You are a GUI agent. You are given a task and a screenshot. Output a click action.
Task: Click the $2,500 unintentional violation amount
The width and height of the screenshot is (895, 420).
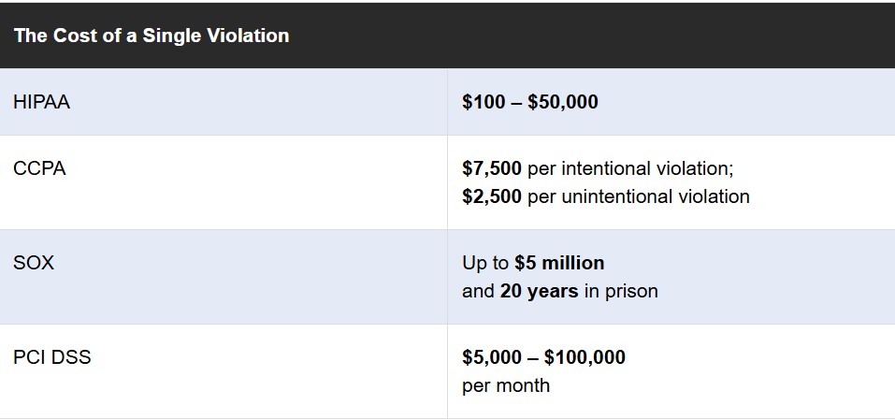click(491, 196)
